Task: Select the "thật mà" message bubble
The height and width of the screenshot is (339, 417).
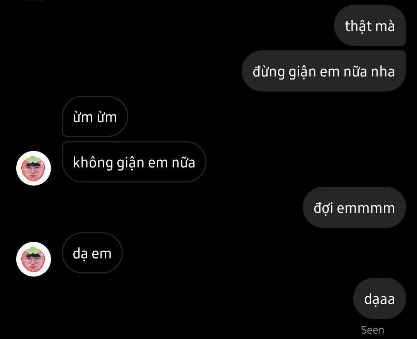Action: [x=370, y=25]
